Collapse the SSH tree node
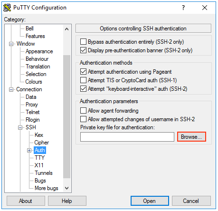 tap(20, 127)
